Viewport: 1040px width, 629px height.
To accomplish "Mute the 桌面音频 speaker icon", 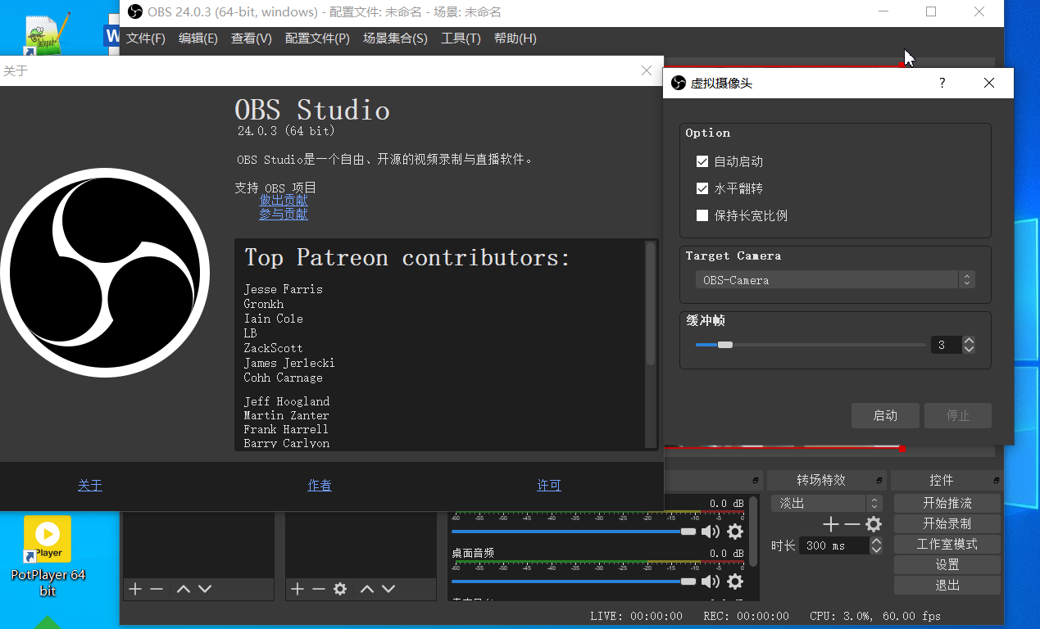I will (710, 581).
